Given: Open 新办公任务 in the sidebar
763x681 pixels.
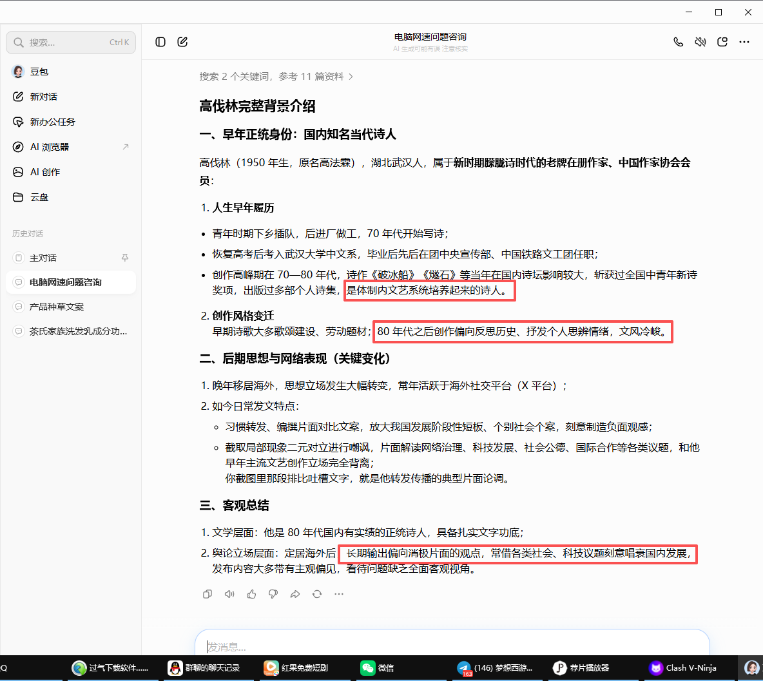Looking at the screenshot, I should click(x=70, y=122).
